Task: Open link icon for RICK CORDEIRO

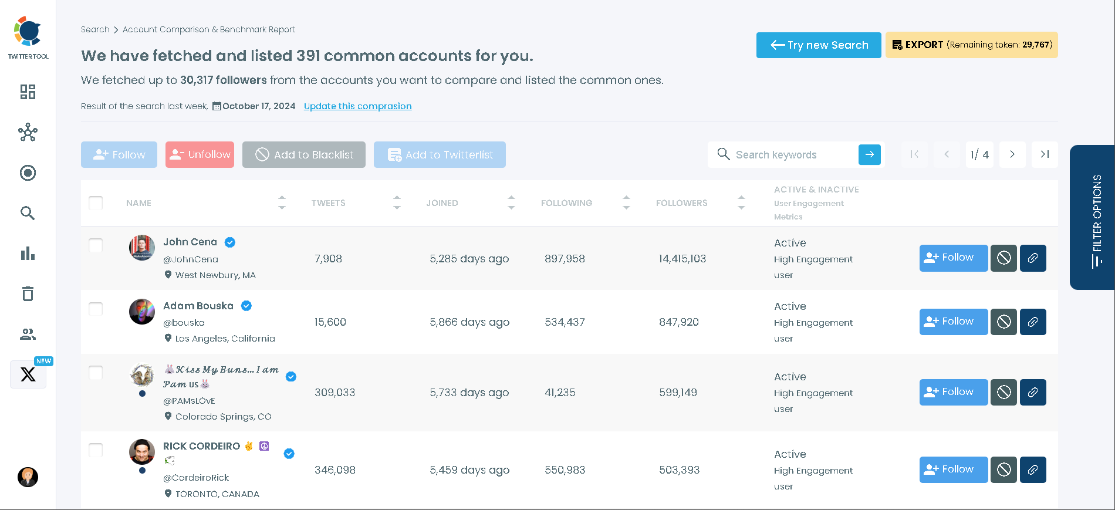Action: point(1033,470)
